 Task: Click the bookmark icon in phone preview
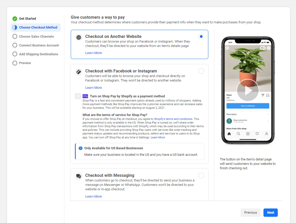268,96
